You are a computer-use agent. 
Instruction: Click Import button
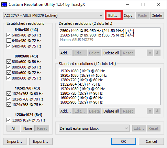(15, 141)
